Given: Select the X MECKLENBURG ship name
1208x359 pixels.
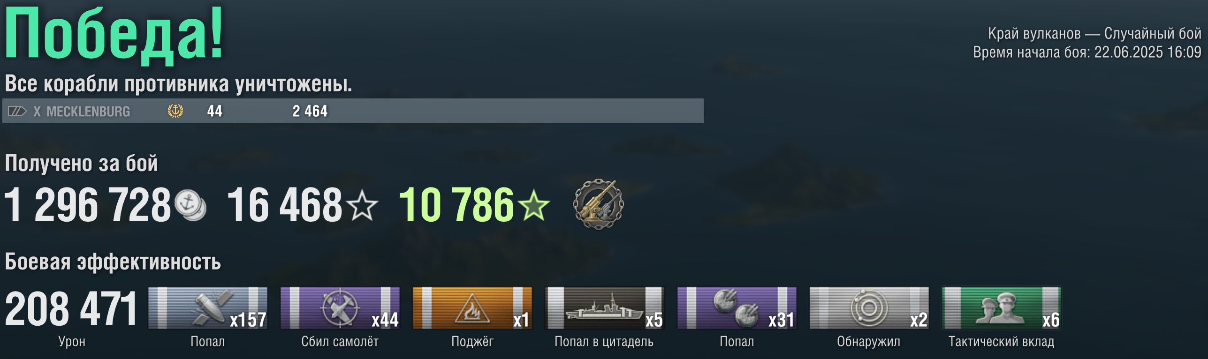Looking at the screenshot, I should coord(82,112).
